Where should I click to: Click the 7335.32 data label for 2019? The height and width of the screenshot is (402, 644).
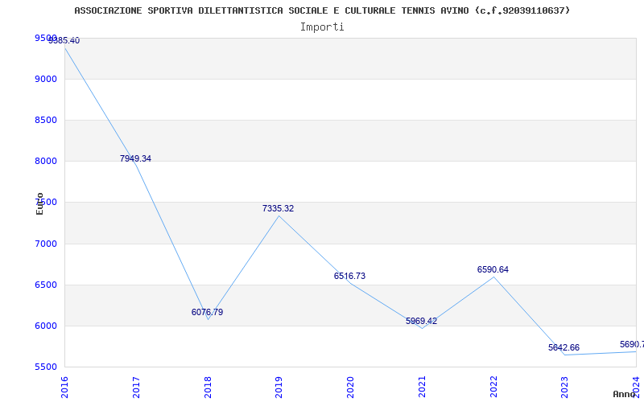278,208
